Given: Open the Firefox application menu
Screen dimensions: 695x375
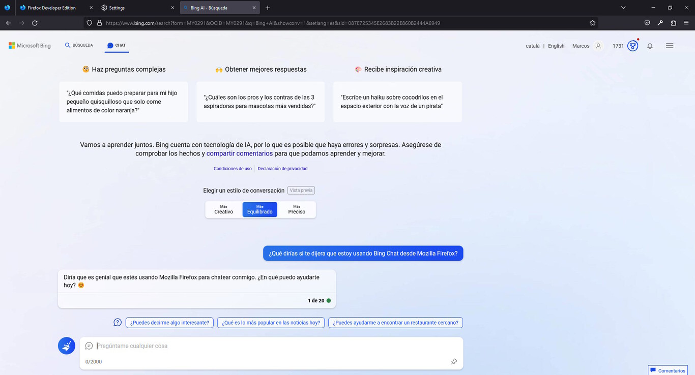Looking at the screenshot, I should coord(686,22).
